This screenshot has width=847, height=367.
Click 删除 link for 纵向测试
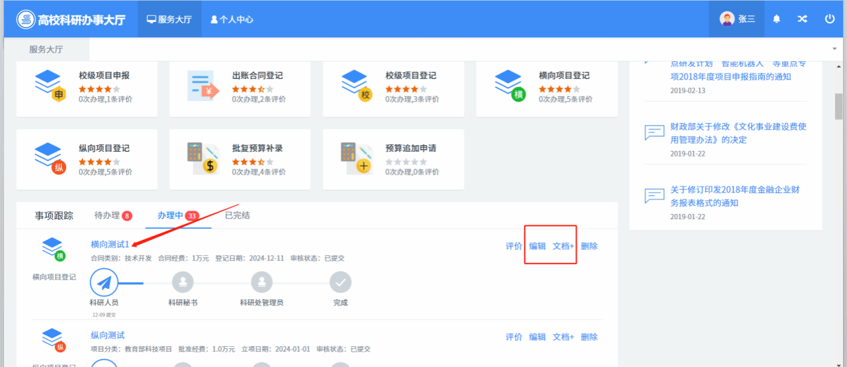click(589, 337)
